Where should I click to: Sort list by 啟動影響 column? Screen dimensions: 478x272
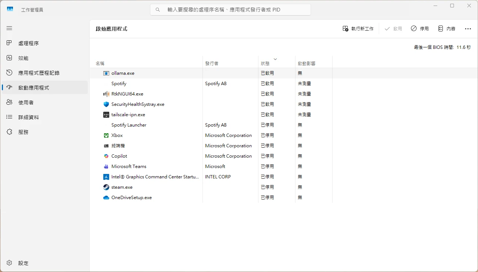(x=307, y=63)
